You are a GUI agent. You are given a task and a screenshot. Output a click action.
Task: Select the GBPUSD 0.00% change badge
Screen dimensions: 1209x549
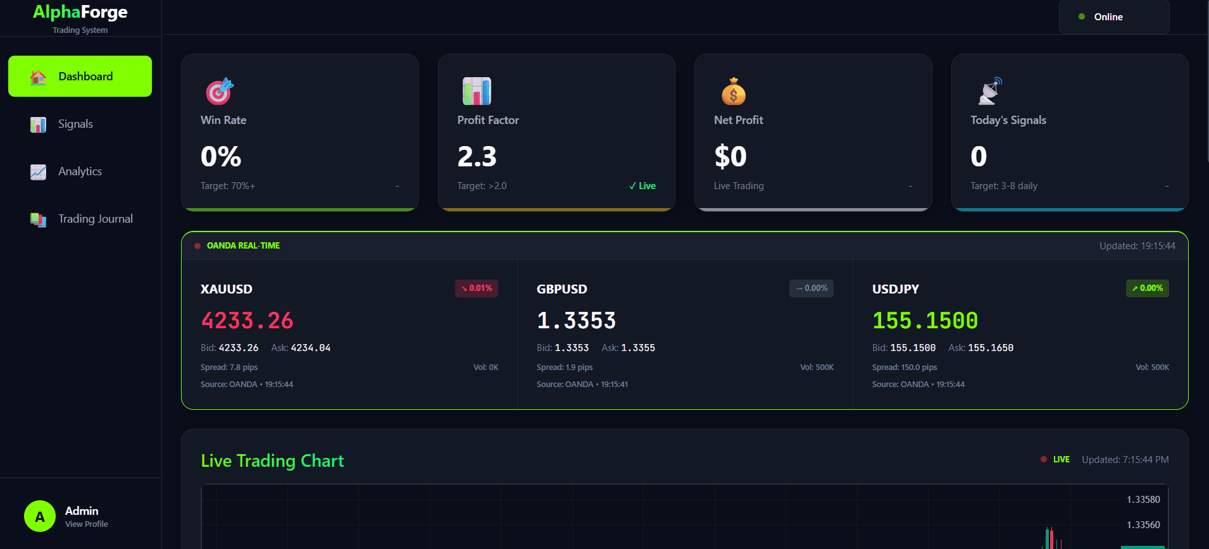click(x=811, y=288)
